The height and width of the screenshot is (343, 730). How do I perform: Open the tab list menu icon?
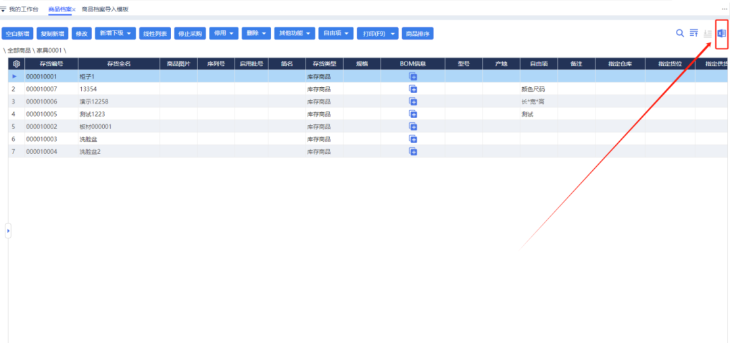(x=3, y=9)
